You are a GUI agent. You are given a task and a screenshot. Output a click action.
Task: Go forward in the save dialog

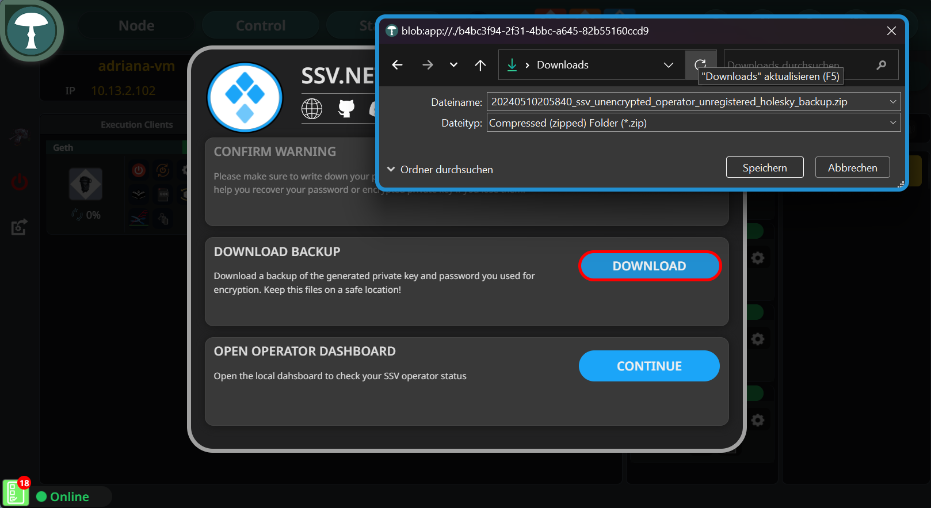[428, 65]
